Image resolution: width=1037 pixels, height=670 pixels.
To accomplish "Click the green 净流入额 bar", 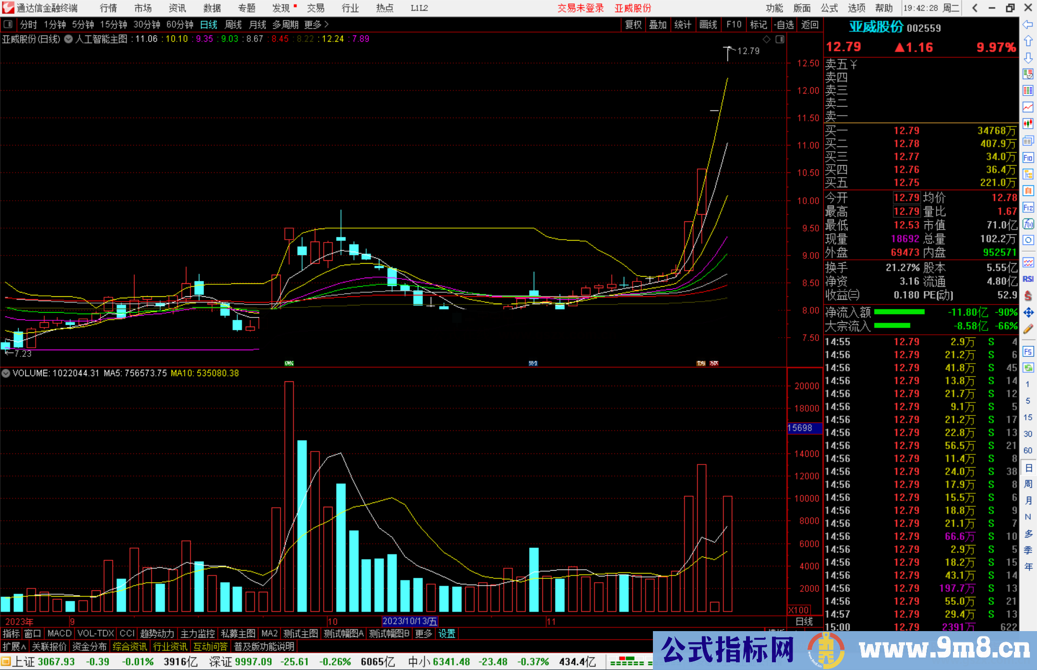I will click(899, 312).
